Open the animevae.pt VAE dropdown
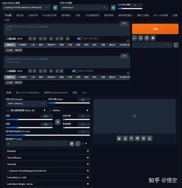The width and height of the screenshot is (182, 188). coord(84,8)
